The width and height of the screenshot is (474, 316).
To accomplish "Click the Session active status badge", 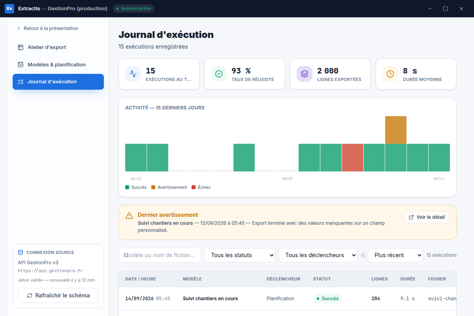I will (134, 8).
